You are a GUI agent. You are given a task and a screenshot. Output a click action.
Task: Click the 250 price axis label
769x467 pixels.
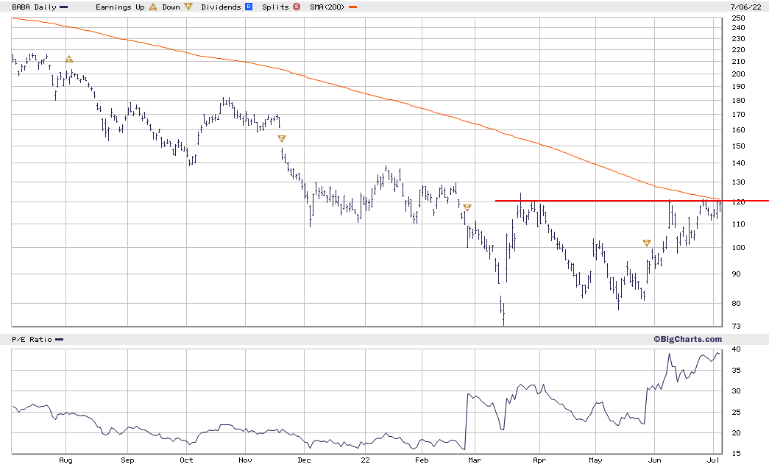pos(738,18)
